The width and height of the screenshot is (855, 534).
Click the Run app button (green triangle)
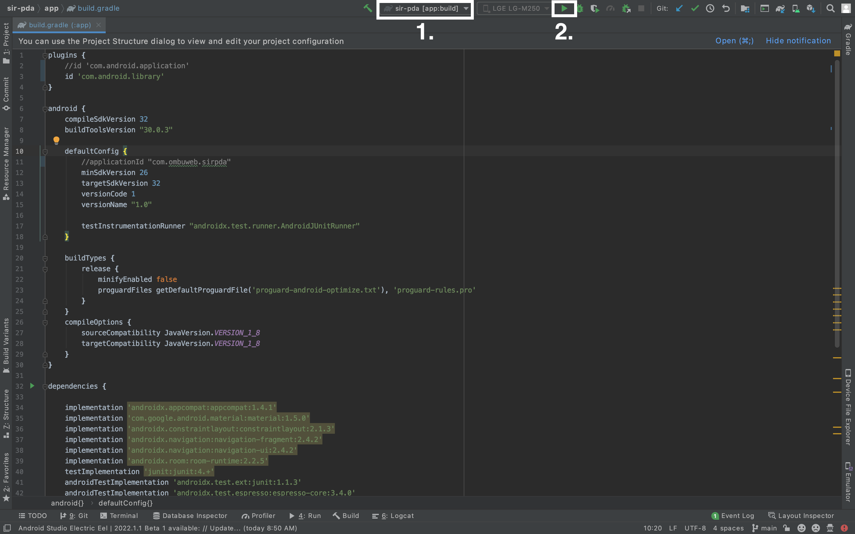[x=564, y=8]
